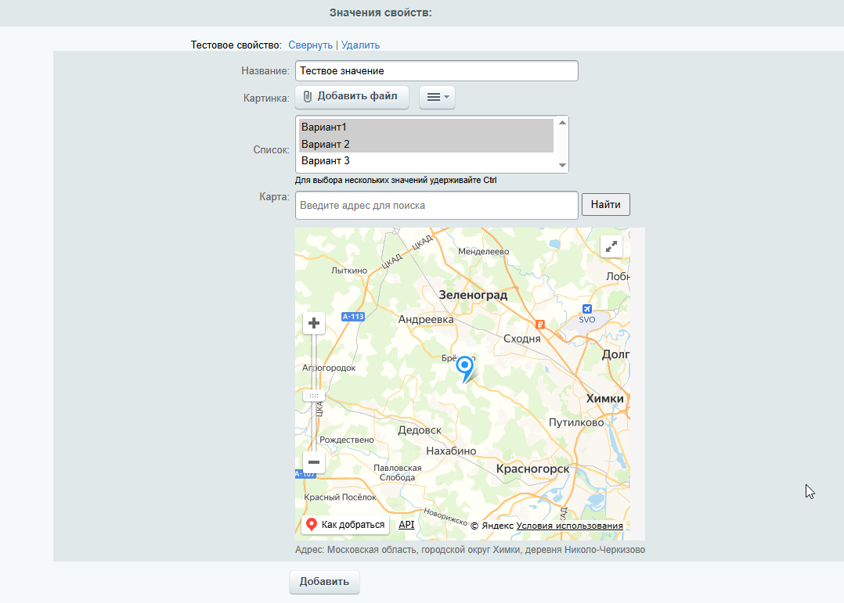Screen dimensions: 844x603
Task: Select Вариант 2 in the list
Action: 425,144
